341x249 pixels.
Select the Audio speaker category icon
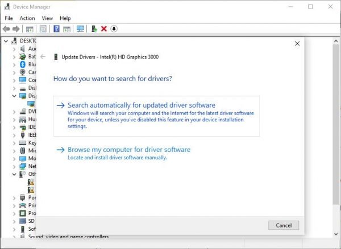pos(23,49)
